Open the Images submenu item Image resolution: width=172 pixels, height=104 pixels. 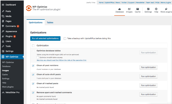[5, 70]
